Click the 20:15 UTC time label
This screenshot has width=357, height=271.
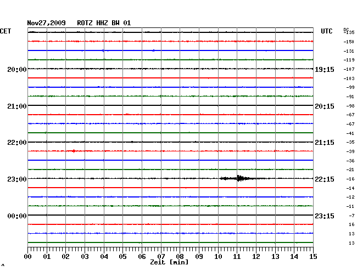[x=325, y=106]
